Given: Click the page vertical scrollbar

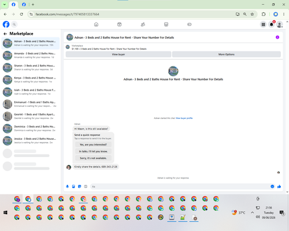Looking at the screenshot, I should pos(287,107).
